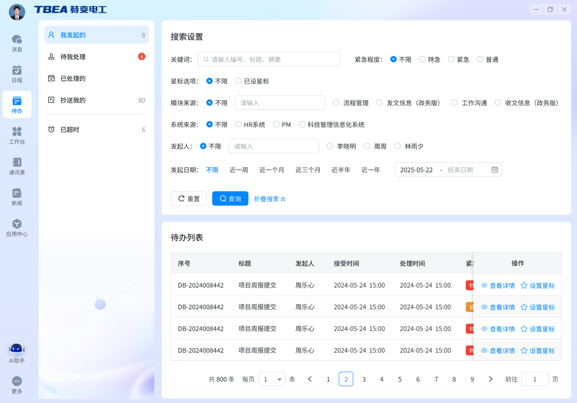Collapse the search panel via 折叠搜索

pos(269,199)
